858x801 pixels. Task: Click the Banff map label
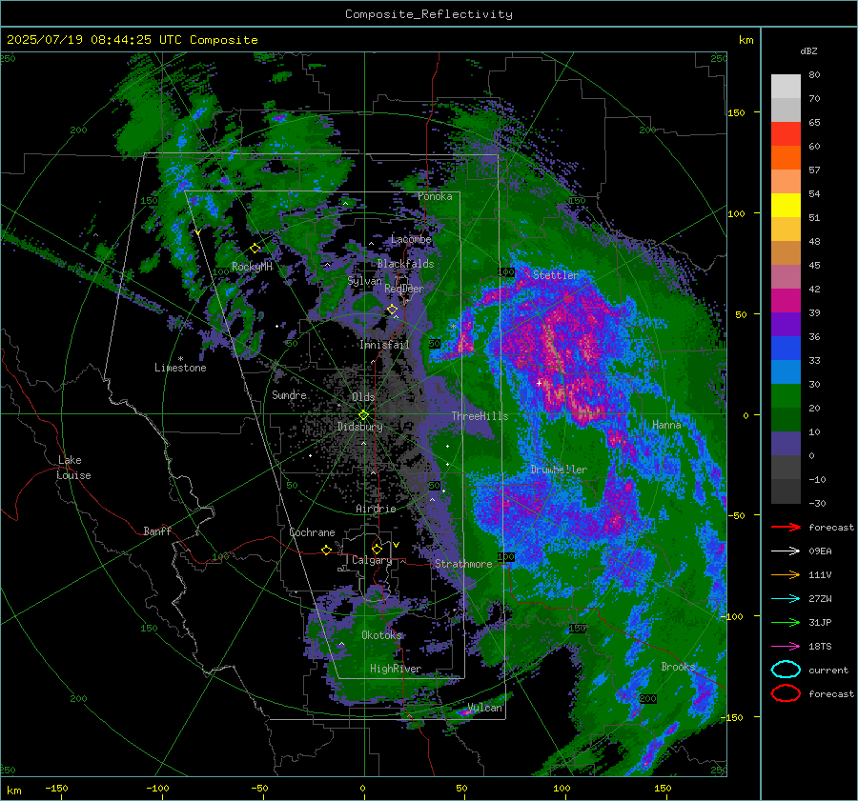(157, 531)
